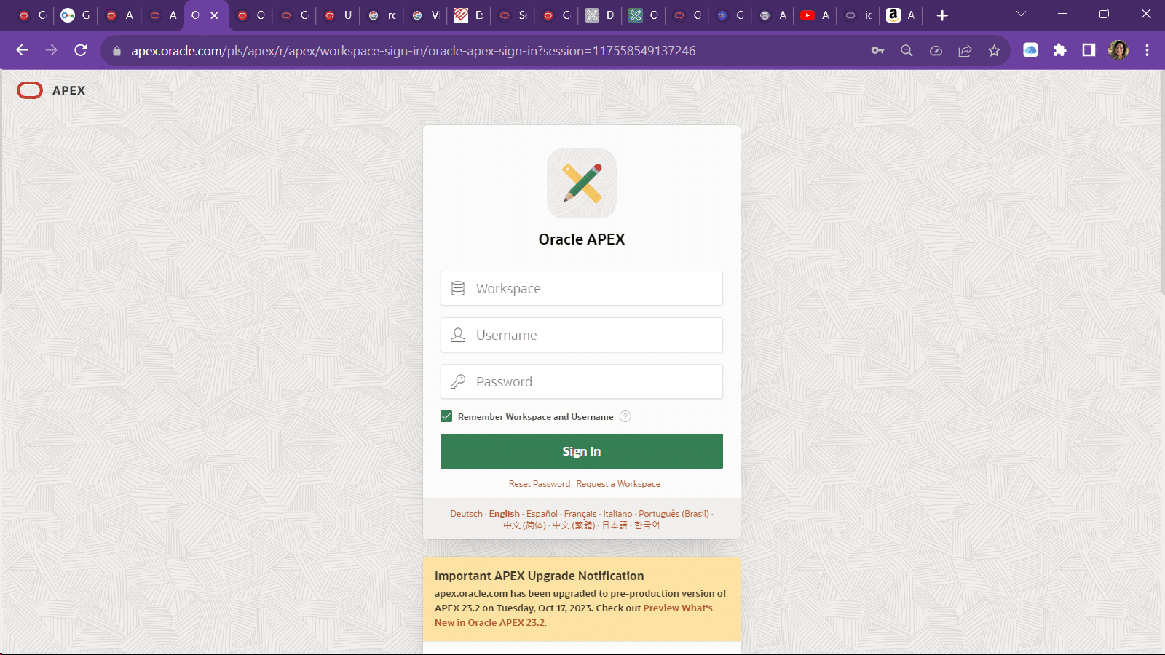
Task: Bookmark this page with the star icon
Action: tap(994, 50)
